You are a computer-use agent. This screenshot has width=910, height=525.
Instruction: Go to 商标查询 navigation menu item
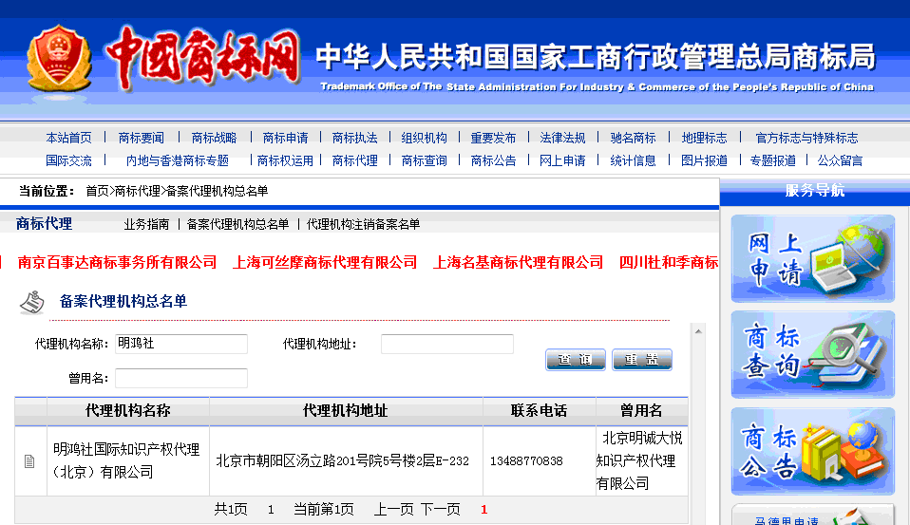[x=424, y=160]
